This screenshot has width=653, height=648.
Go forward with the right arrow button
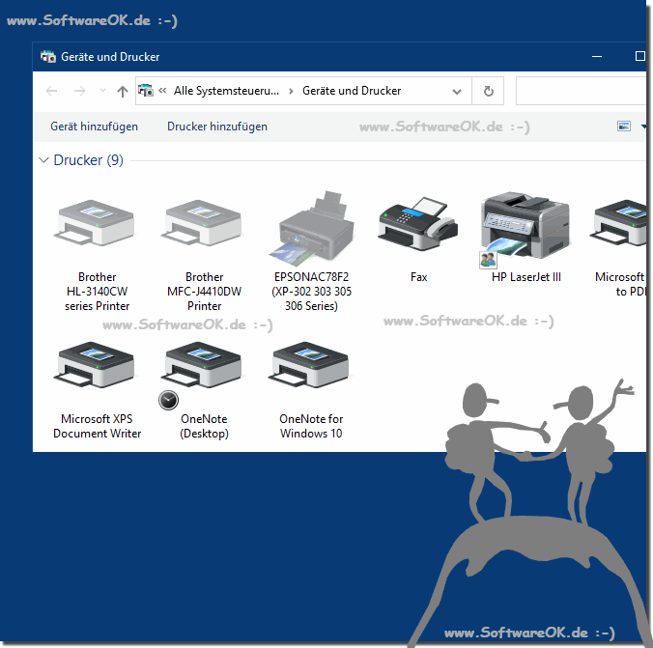[x=79, y=91]
